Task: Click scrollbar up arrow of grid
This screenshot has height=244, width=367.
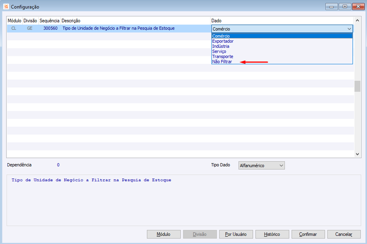Action: [357, 20]
